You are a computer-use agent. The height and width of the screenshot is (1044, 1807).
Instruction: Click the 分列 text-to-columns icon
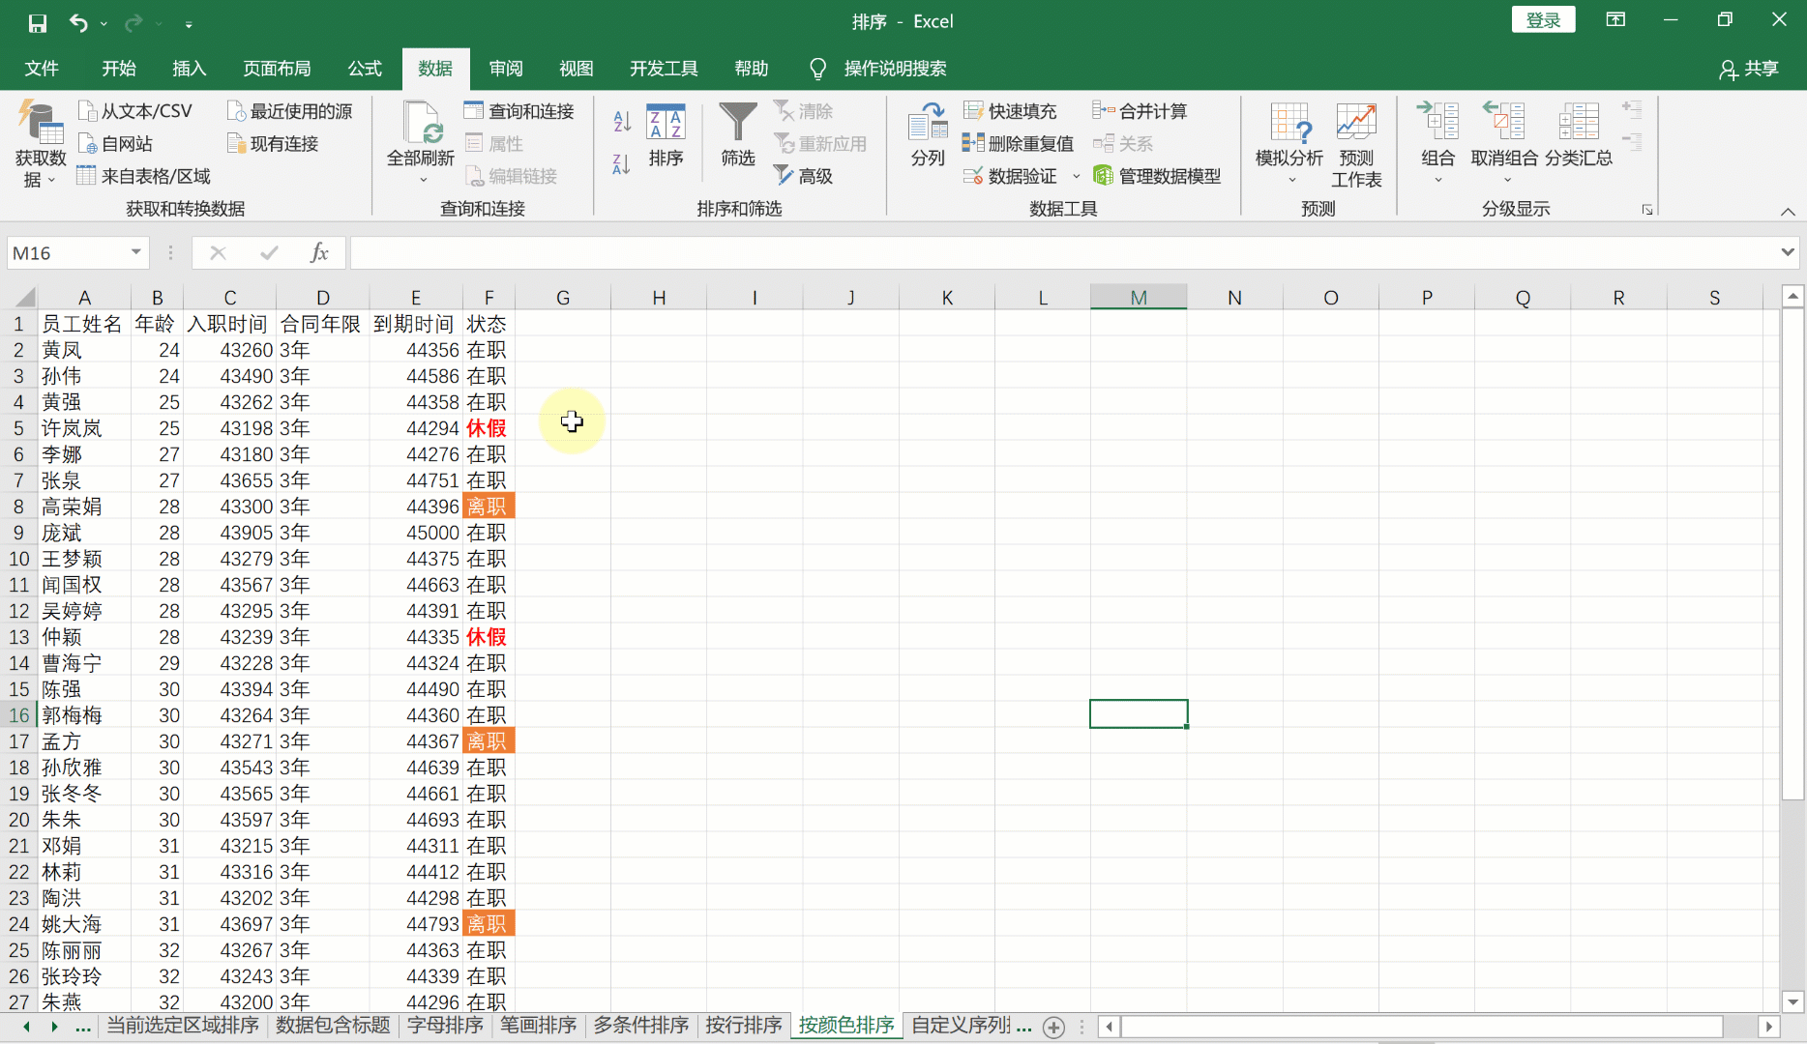click(x=928, y=135)
